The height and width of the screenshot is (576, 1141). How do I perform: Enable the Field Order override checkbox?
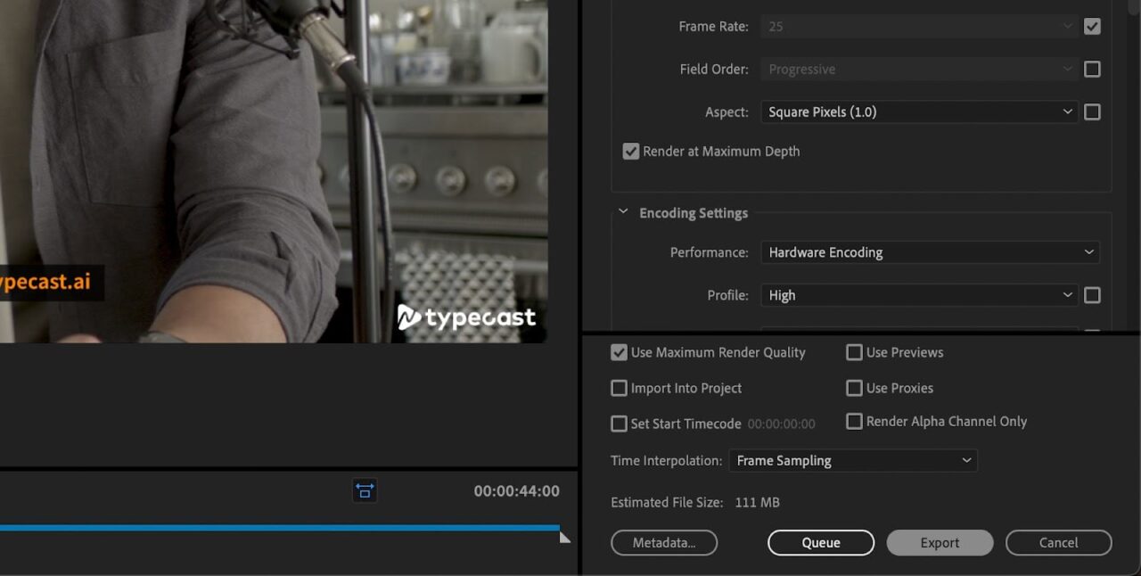[x=1092, y=69]
